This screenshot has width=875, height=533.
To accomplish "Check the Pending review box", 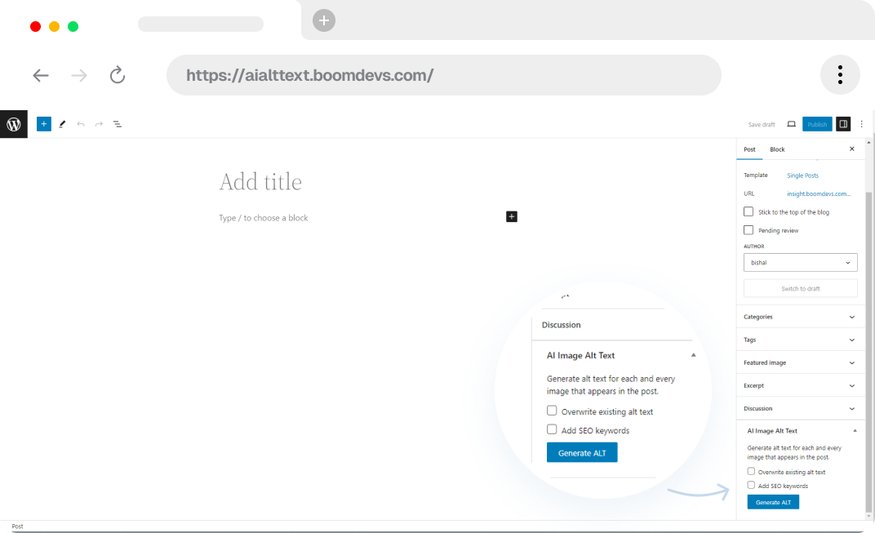I will (x=748, y=230).
